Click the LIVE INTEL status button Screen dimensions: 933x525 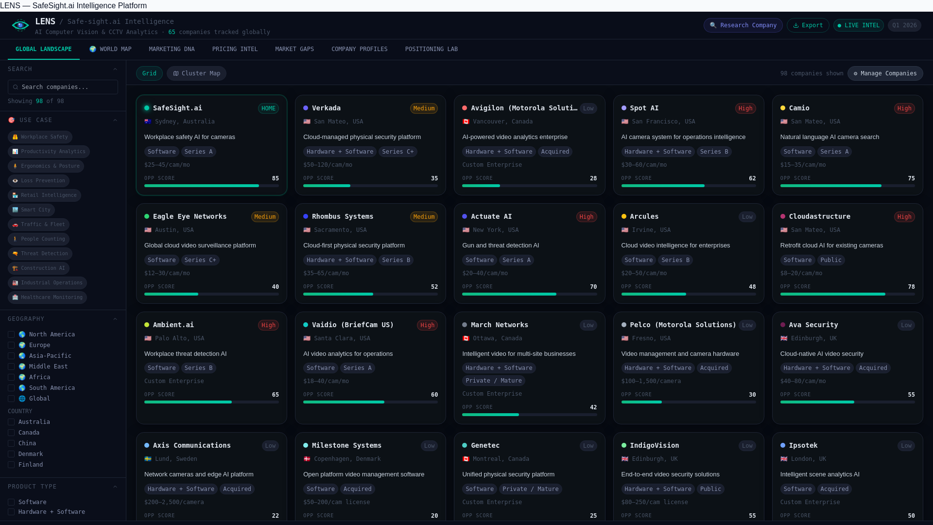(x=859, y=25)
